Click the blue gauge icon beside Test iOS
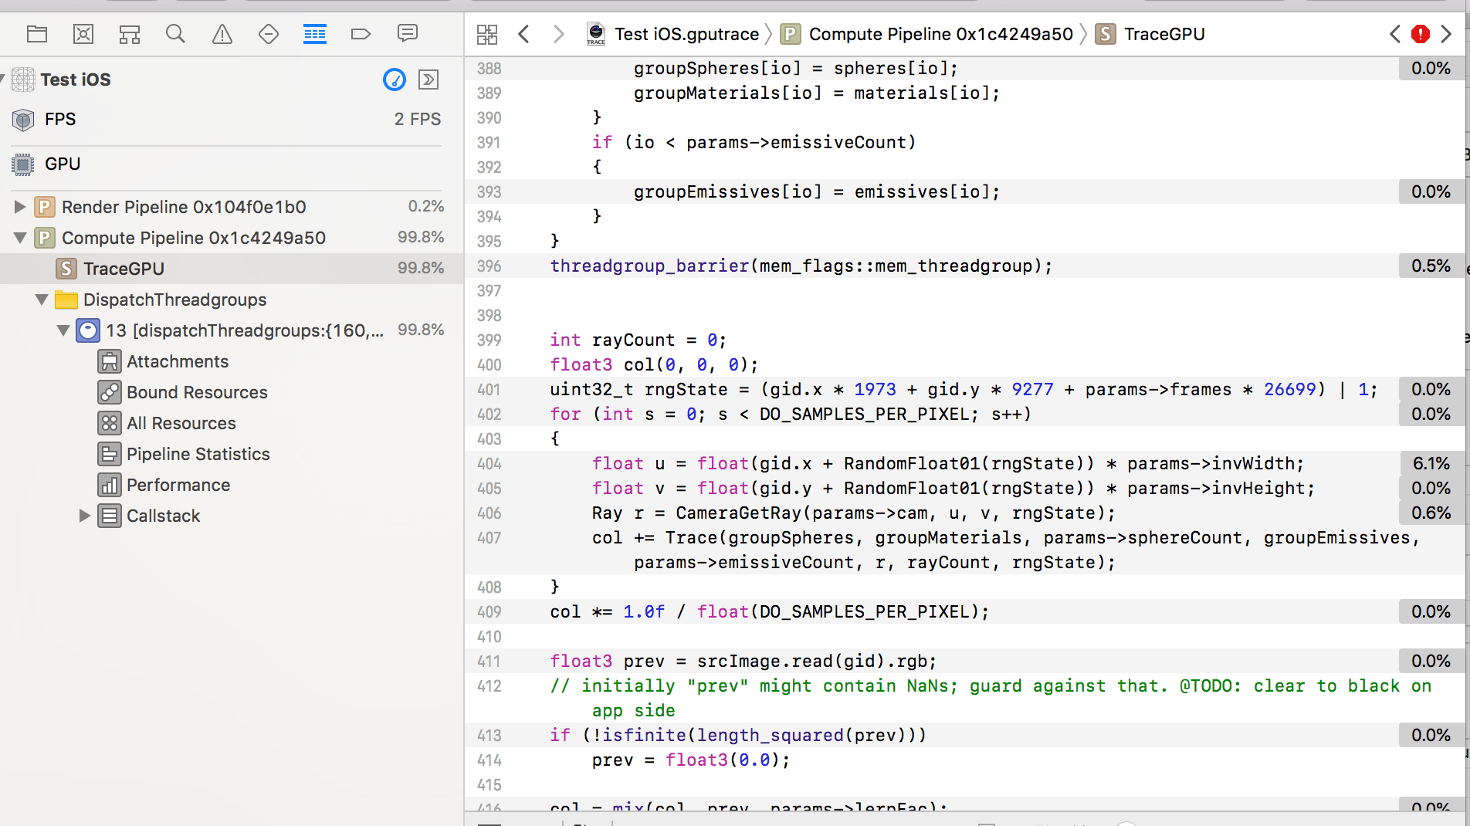The height and width of the screenshot is (826, 1470). coord(395,80)
